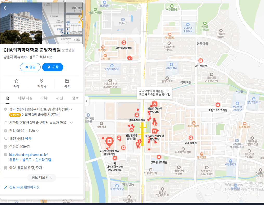This screenshot has height=205, width=264.
Task: Click the 태현한의원 map marker
Action: 201,60
